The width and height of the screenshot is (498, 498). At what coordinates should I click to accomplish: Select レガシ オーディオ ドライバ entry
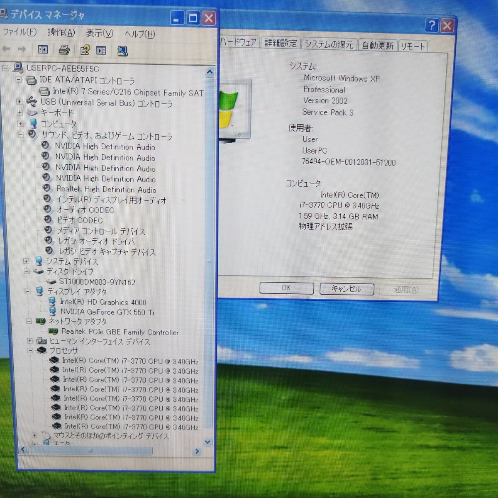click(96, 241)
